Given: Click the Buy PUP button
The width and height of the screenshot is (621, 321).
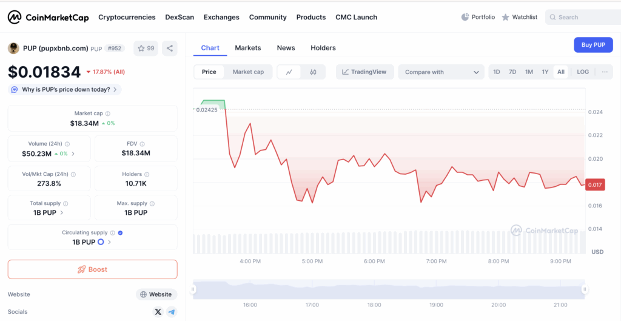Looking at the screenshot, I should pyautogui.click(x=593, y=45).
